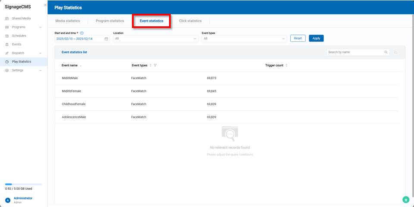The width and height of the screenshot is (414, 207).
Task: Sort the table by Trigger count
Action: (x=286, y=66)
